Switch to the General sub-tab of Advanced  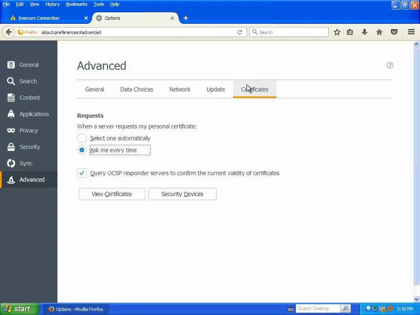(95, 89)
